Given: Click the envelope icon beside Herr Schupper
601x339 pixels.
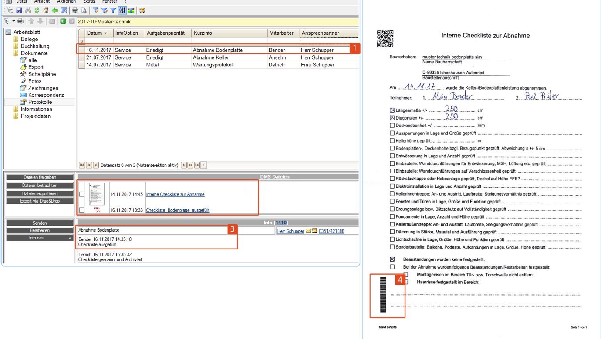Looking at the screenshot, I should click(x=308, y=231).
